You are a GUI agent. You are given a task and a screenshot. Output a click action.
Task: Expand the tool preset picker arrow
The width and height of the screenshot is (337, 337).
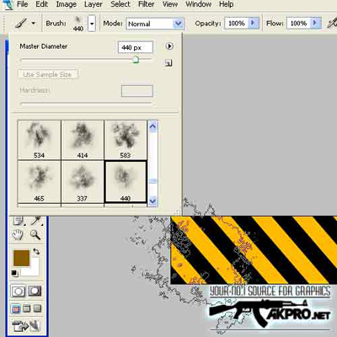pyautogui.click(x=34, y=23)
